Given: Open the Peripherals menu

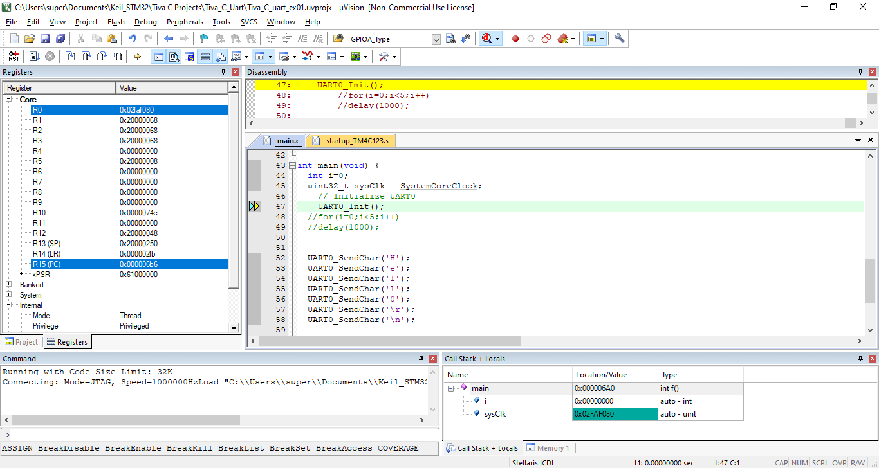Looking at the screenshot, I should pos(185,22).
